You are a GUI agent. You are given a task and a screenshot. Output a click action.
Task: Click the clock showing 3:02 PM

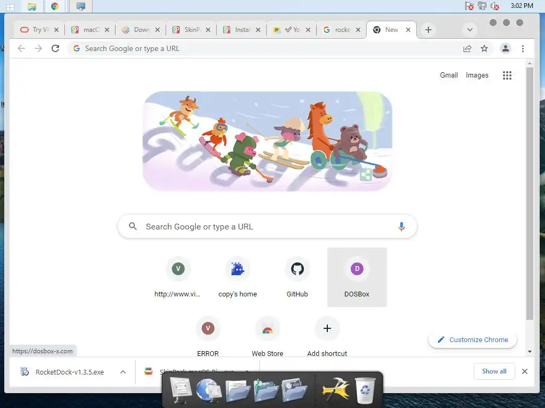(522, 6)
